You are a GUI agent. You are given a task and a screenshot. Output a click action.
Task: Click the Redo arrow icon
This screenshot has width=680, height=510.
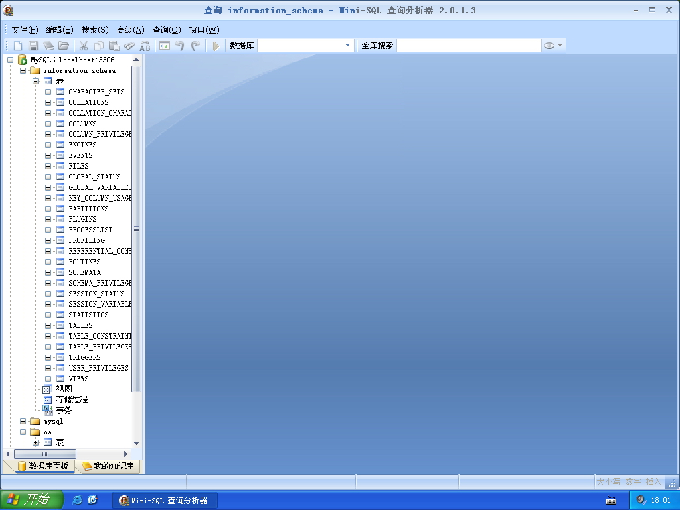196,46
